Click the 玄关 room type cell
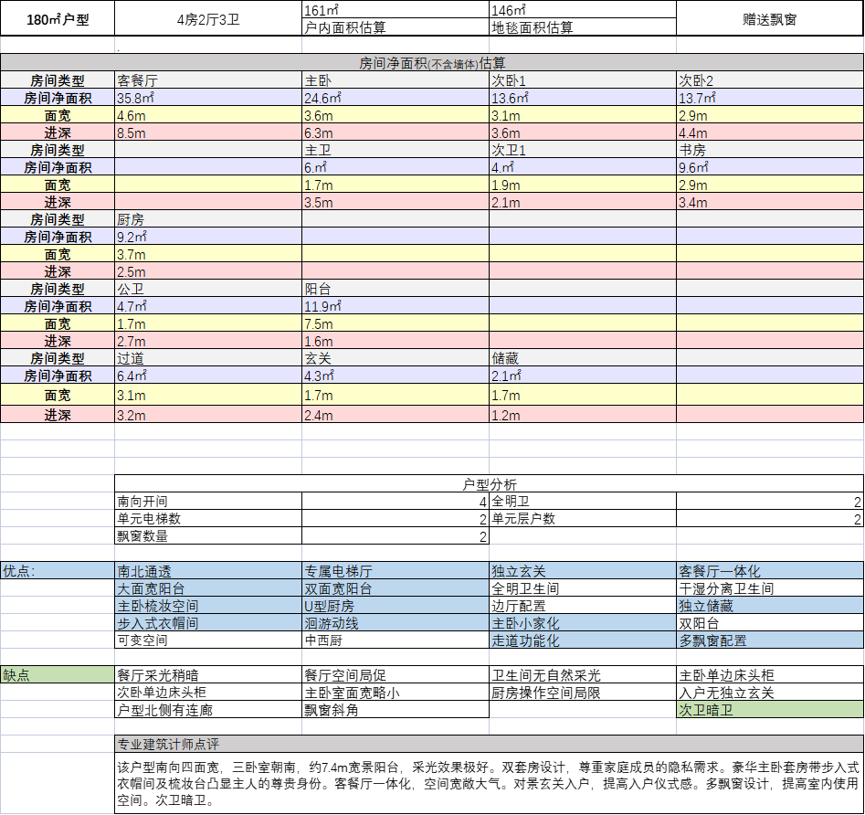This screenshot has height=815, width=865. point(396,358)
